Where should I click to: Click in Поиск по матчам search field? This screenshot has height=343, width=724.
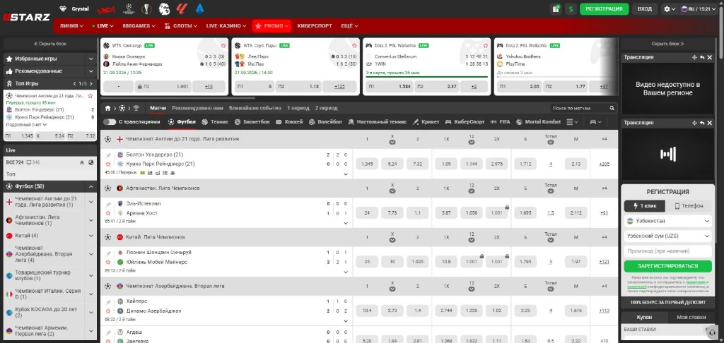[x=579, y=108]
